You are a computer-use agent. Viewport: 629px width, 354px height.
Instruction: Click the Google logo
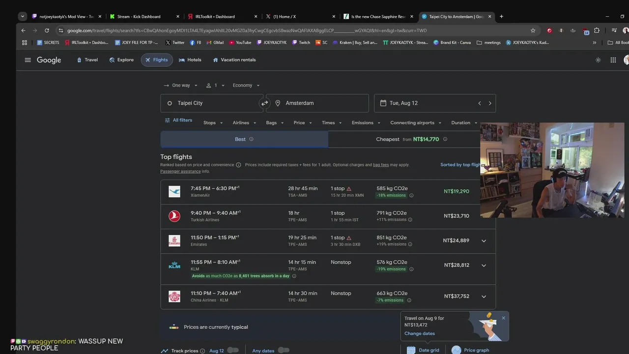[x=49, y=60]
